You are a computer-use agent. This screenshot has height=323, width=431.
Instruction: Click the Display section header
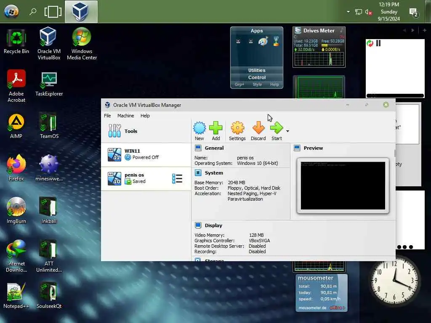point(213,225)
